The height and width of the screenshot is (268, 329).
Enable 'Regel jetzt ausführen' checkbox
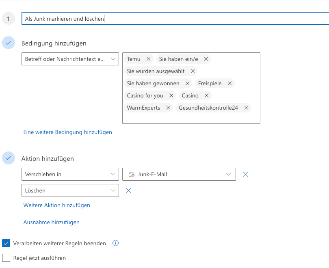point(6,258)
